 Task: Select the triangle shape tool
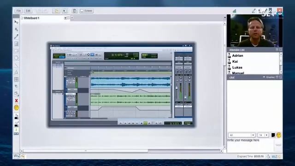17,72
